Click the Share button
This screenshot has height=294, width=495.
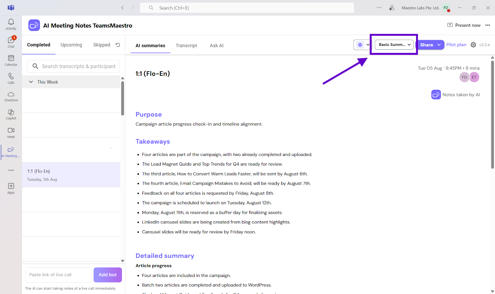coord(427,45)
